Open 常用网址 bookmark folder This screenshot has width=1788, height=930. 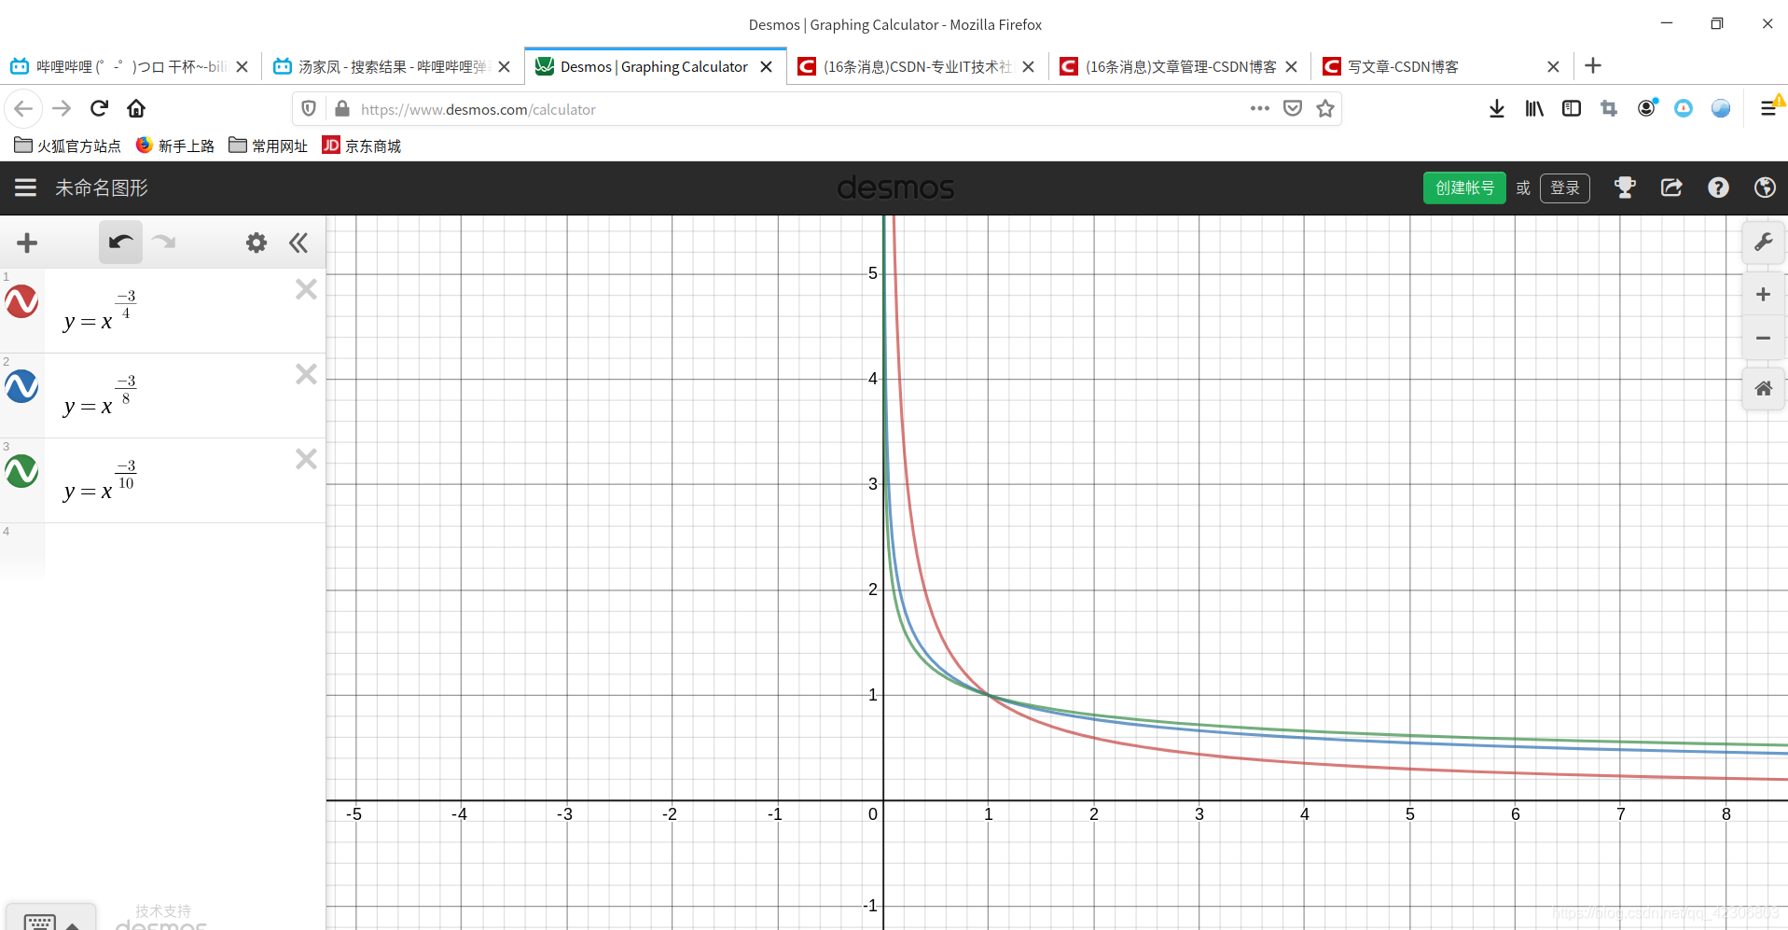point(268,146)
